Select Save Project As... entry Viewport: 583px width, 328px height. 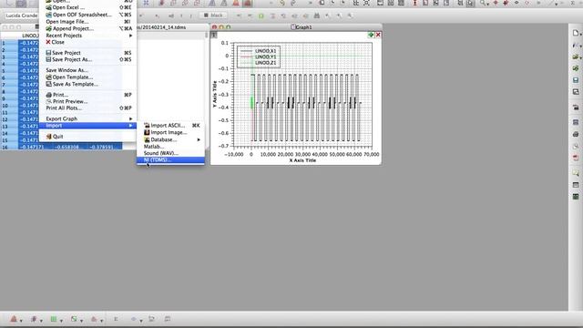coord(88,59)
